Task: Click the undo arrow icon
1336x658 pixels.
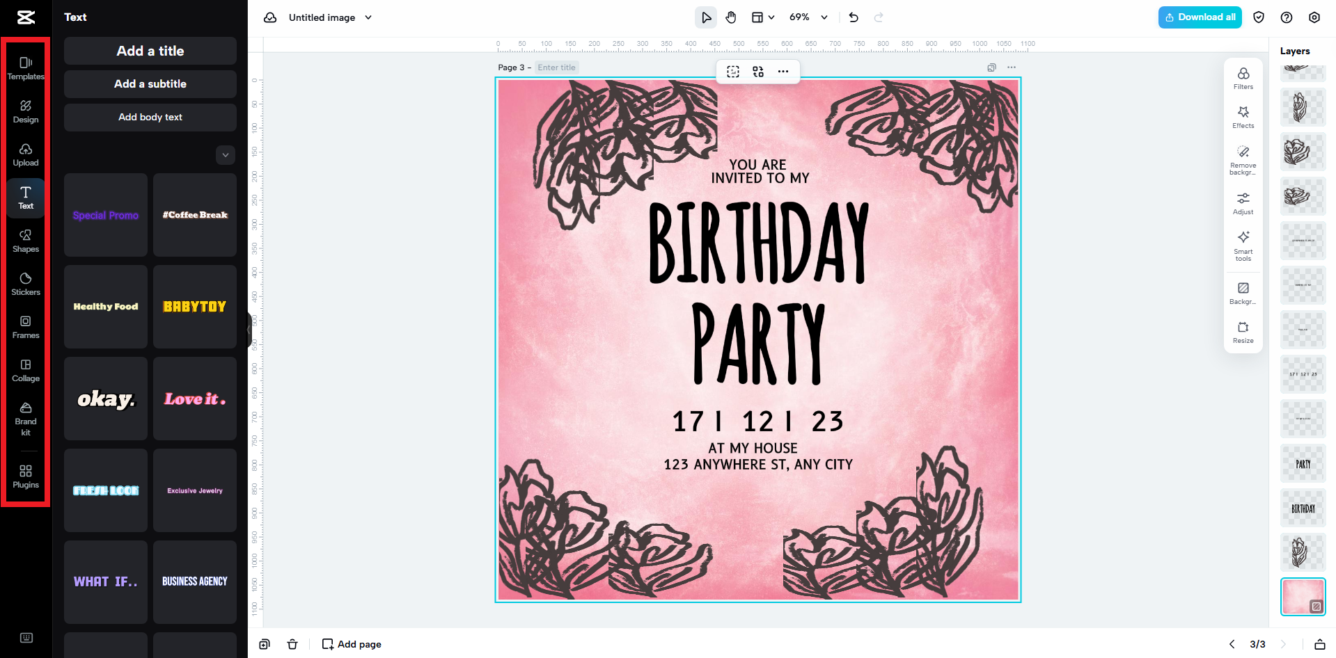Action: 853,17
